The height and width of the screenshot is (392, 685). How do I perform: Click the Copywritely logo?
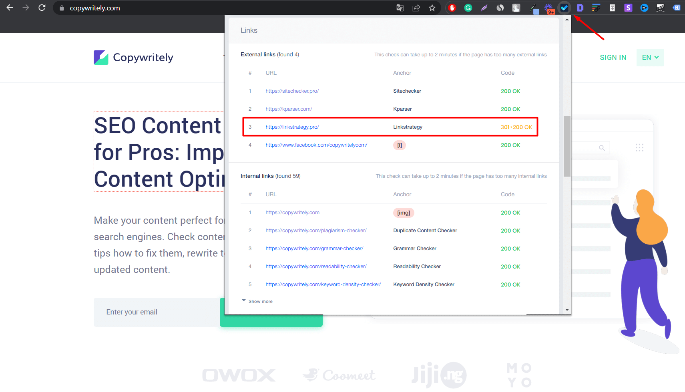(133, 58)
